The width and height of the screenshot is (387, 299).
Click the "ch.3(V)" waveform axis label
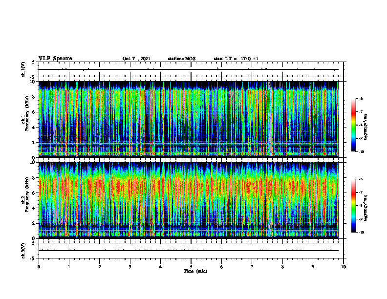tap(23, 251)
